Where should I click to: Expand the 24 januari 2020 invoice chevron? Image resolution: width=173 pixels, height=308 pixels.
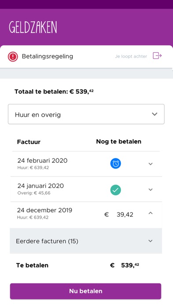[150, 189]
